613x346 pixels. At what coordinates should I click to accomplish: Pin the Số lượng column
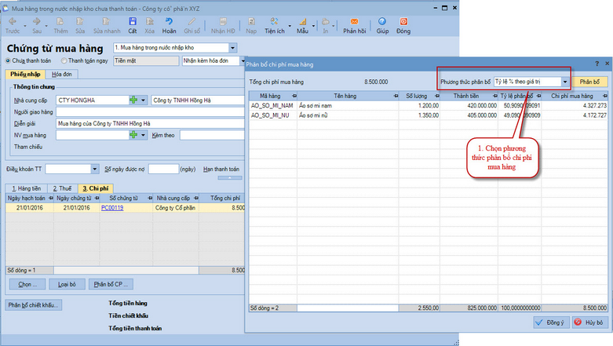pyautogui.click(x=436, y=96)
